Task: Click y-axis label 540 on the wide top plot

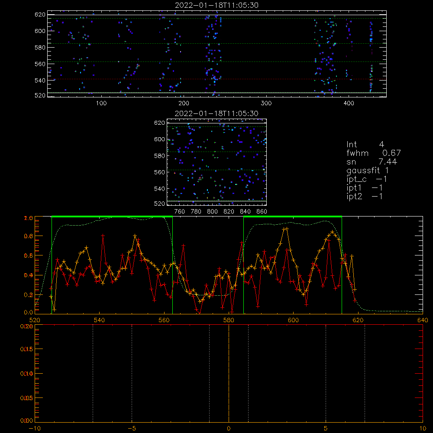Action: pyautogui.click(x=40, y=81)
